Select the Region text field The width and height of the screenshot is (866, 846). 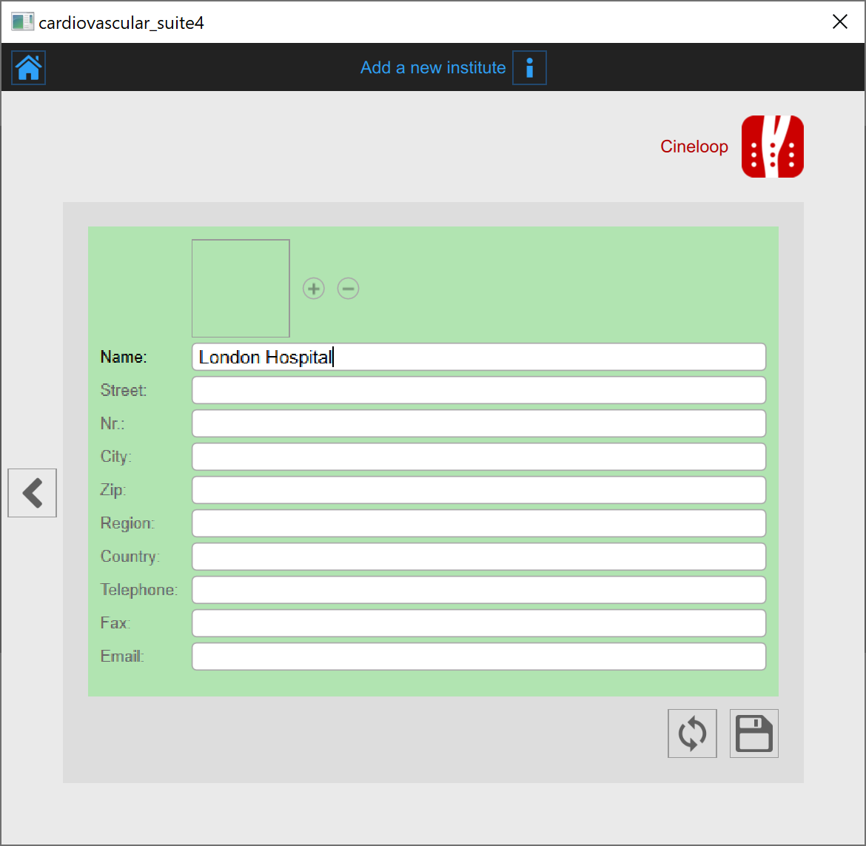coord(478,523)
